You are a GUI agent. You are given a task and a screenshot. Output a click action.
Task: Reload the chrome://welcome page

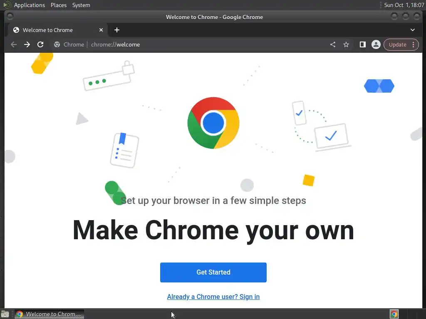[x=40, y=44]
